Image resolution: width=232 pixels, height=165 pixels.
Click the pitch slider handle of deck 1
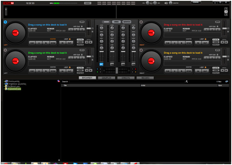(89, 28)
